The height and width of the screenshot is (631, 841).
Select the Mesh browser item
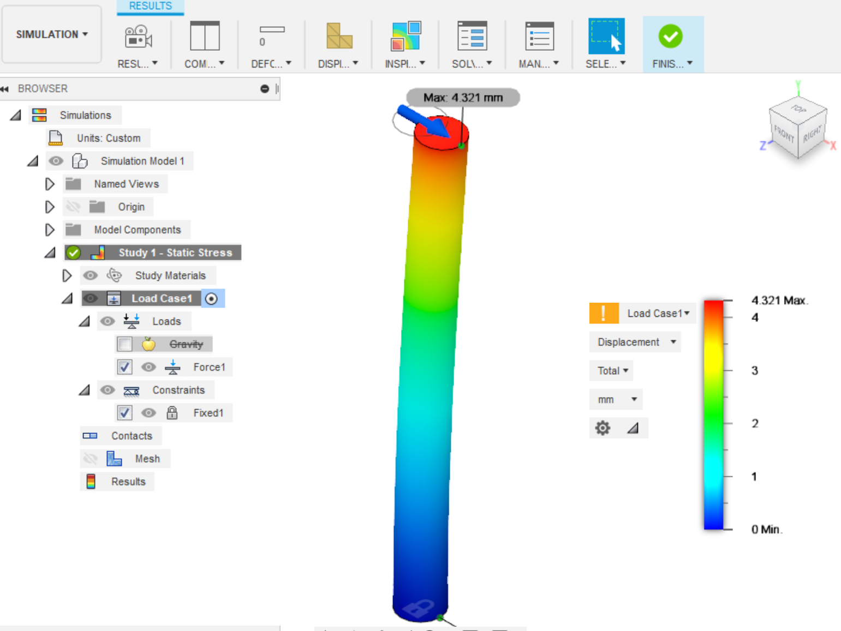[x=147, y=459]
